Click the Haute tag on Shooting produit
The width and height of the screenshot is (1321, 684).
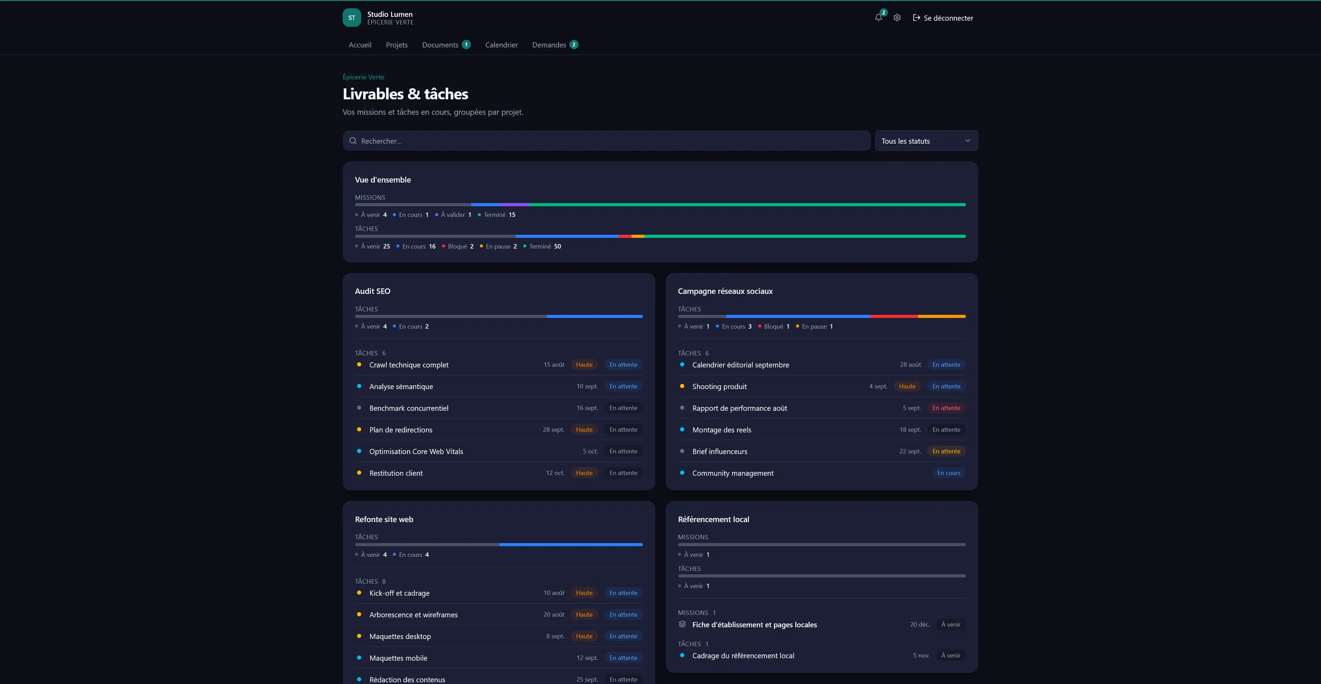point(907,386)
